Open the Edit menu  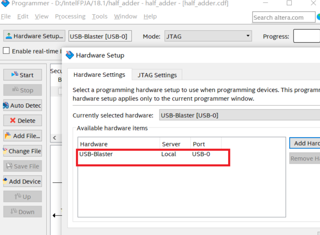[23, 16]
